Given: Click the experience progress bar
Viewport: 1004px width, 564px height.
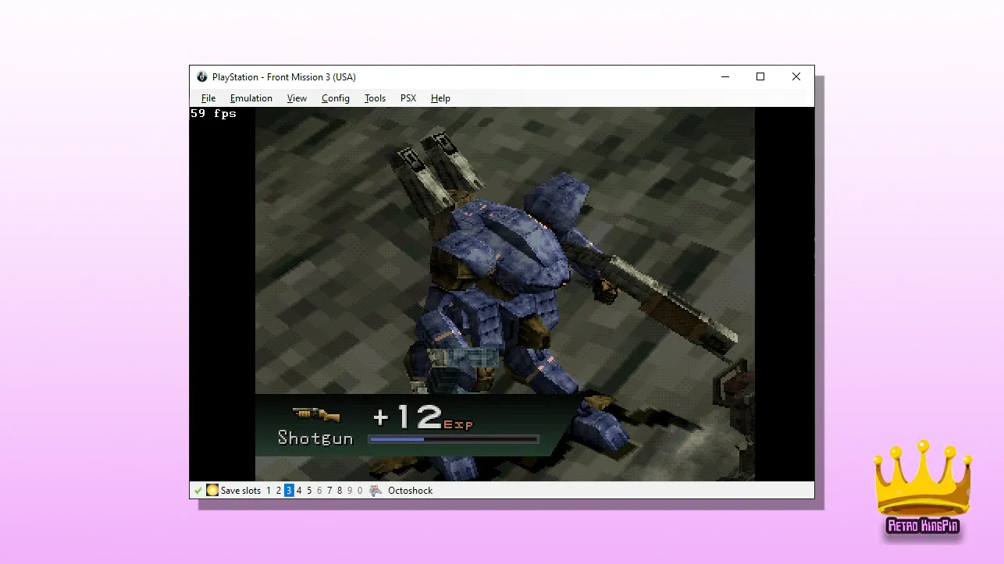Looking at the screenshot, I should coord(454,439).
